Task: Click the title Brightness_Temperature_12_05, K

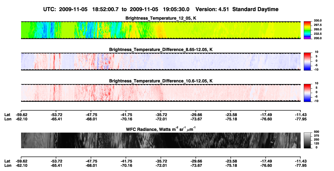Action: [x=161, y=18]
